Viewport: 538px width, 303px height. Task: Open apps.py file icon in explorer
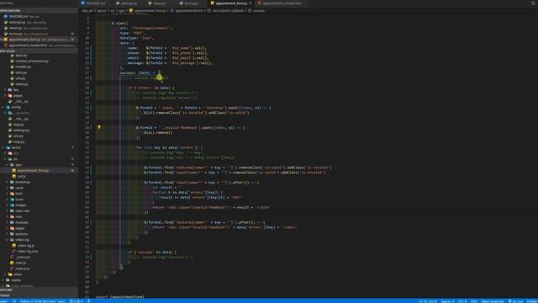point(12,56)
